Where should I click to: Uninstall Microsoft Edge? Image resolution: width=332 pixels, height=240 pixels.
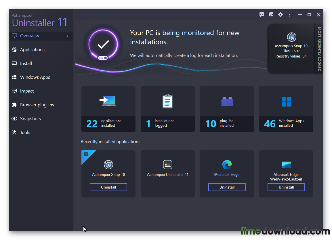pyautogui.click(x=227, y=187)
